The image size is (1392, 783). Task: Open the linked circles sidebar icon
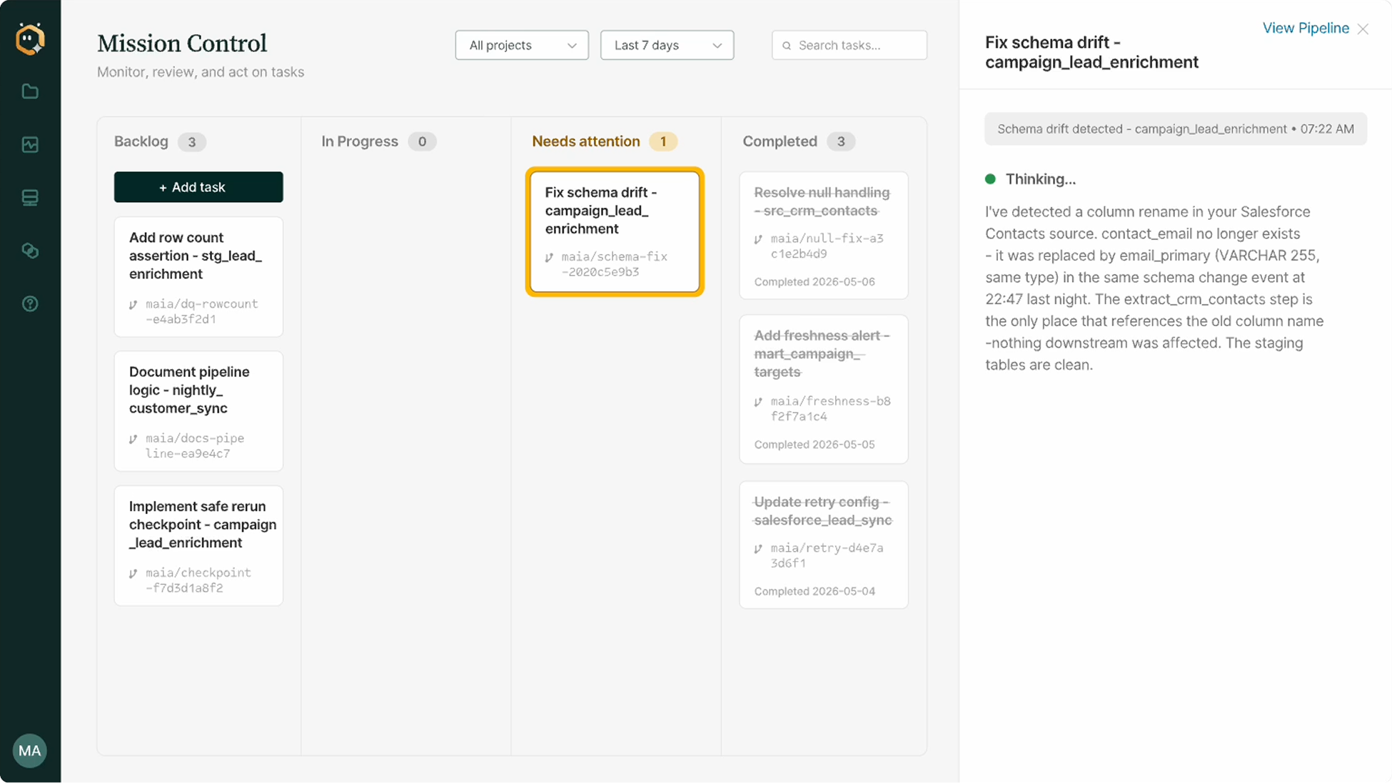pyautogui.click(x=30, y=251)
